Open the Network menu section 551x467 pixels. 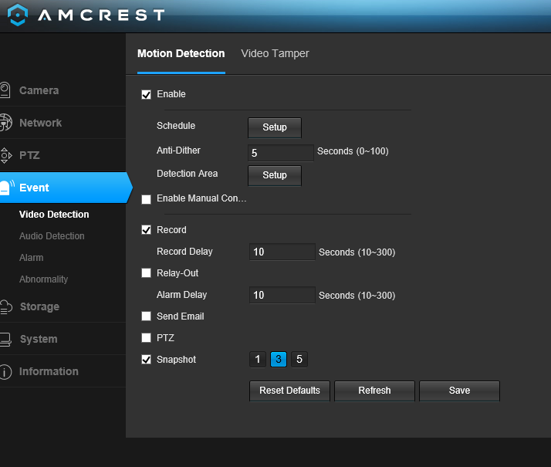coord(40,123)
